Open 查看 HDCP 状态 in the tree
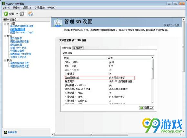The image size is (187, 138). [x=18, y=48]
